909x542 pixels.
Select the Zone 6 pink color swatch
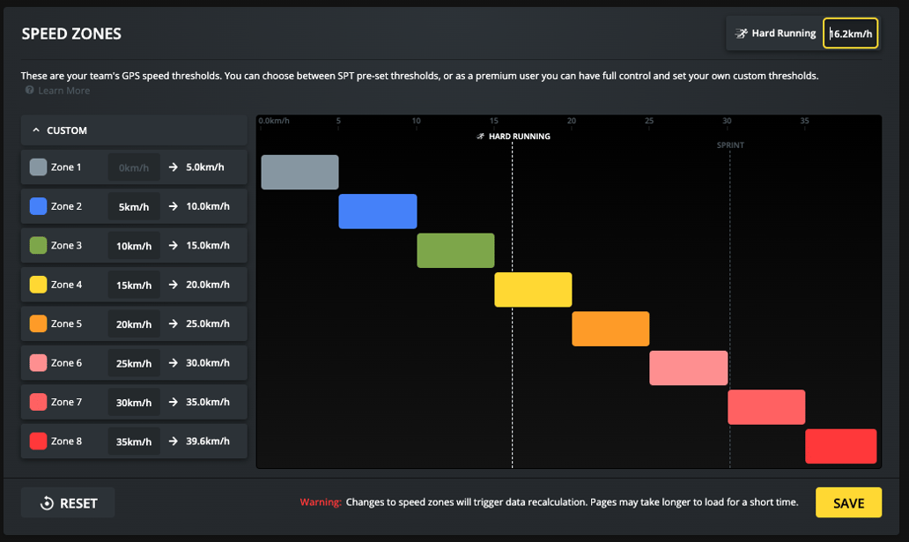coord(38,363)
